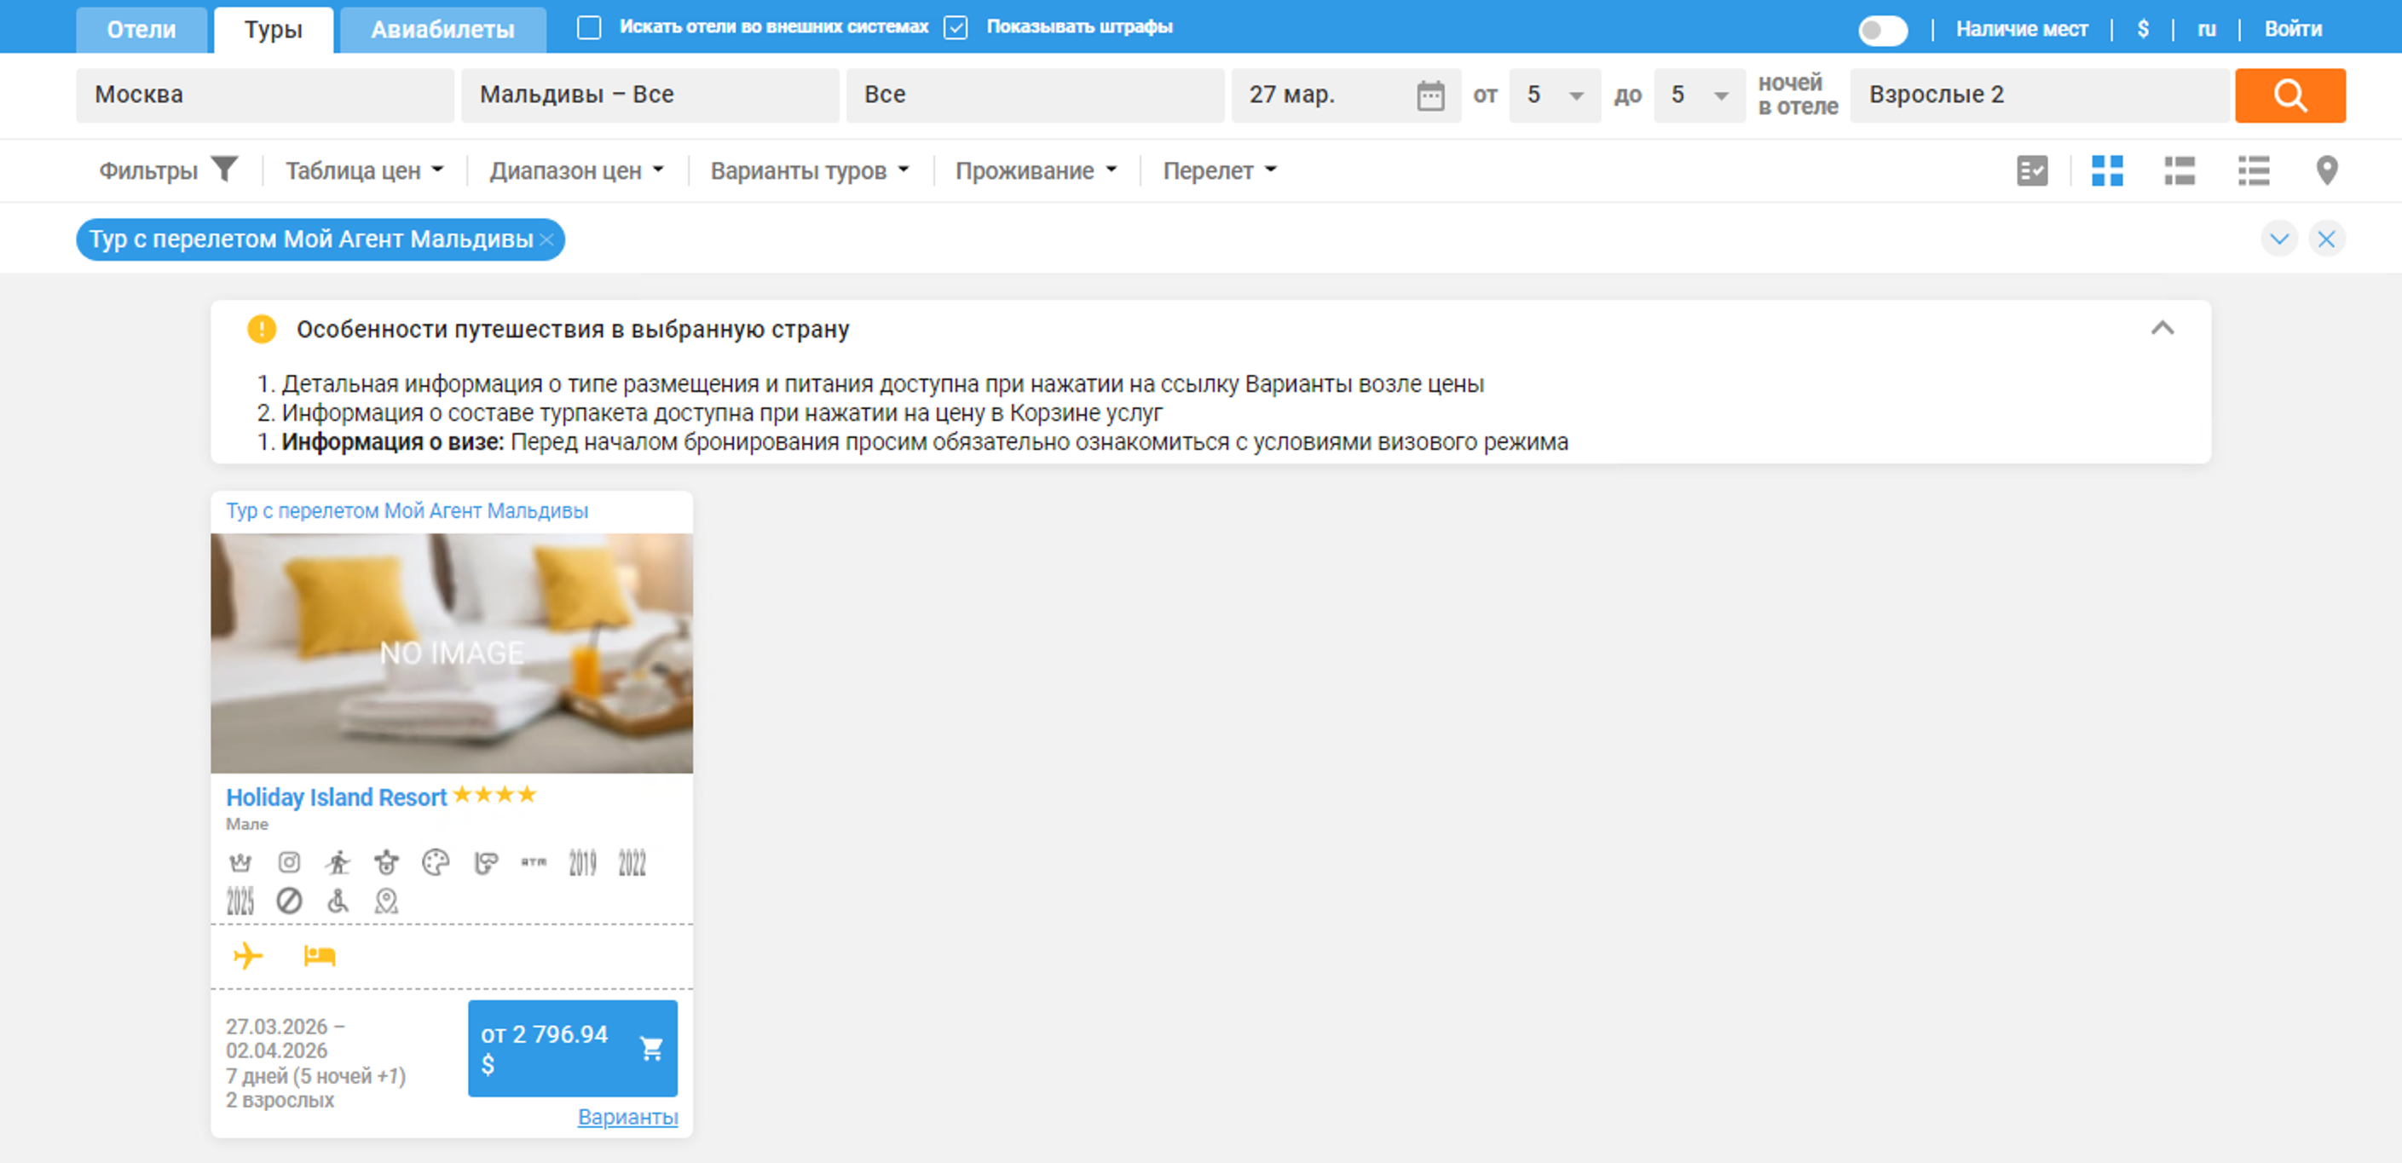Click the Москва departure city field

(264, 95)
